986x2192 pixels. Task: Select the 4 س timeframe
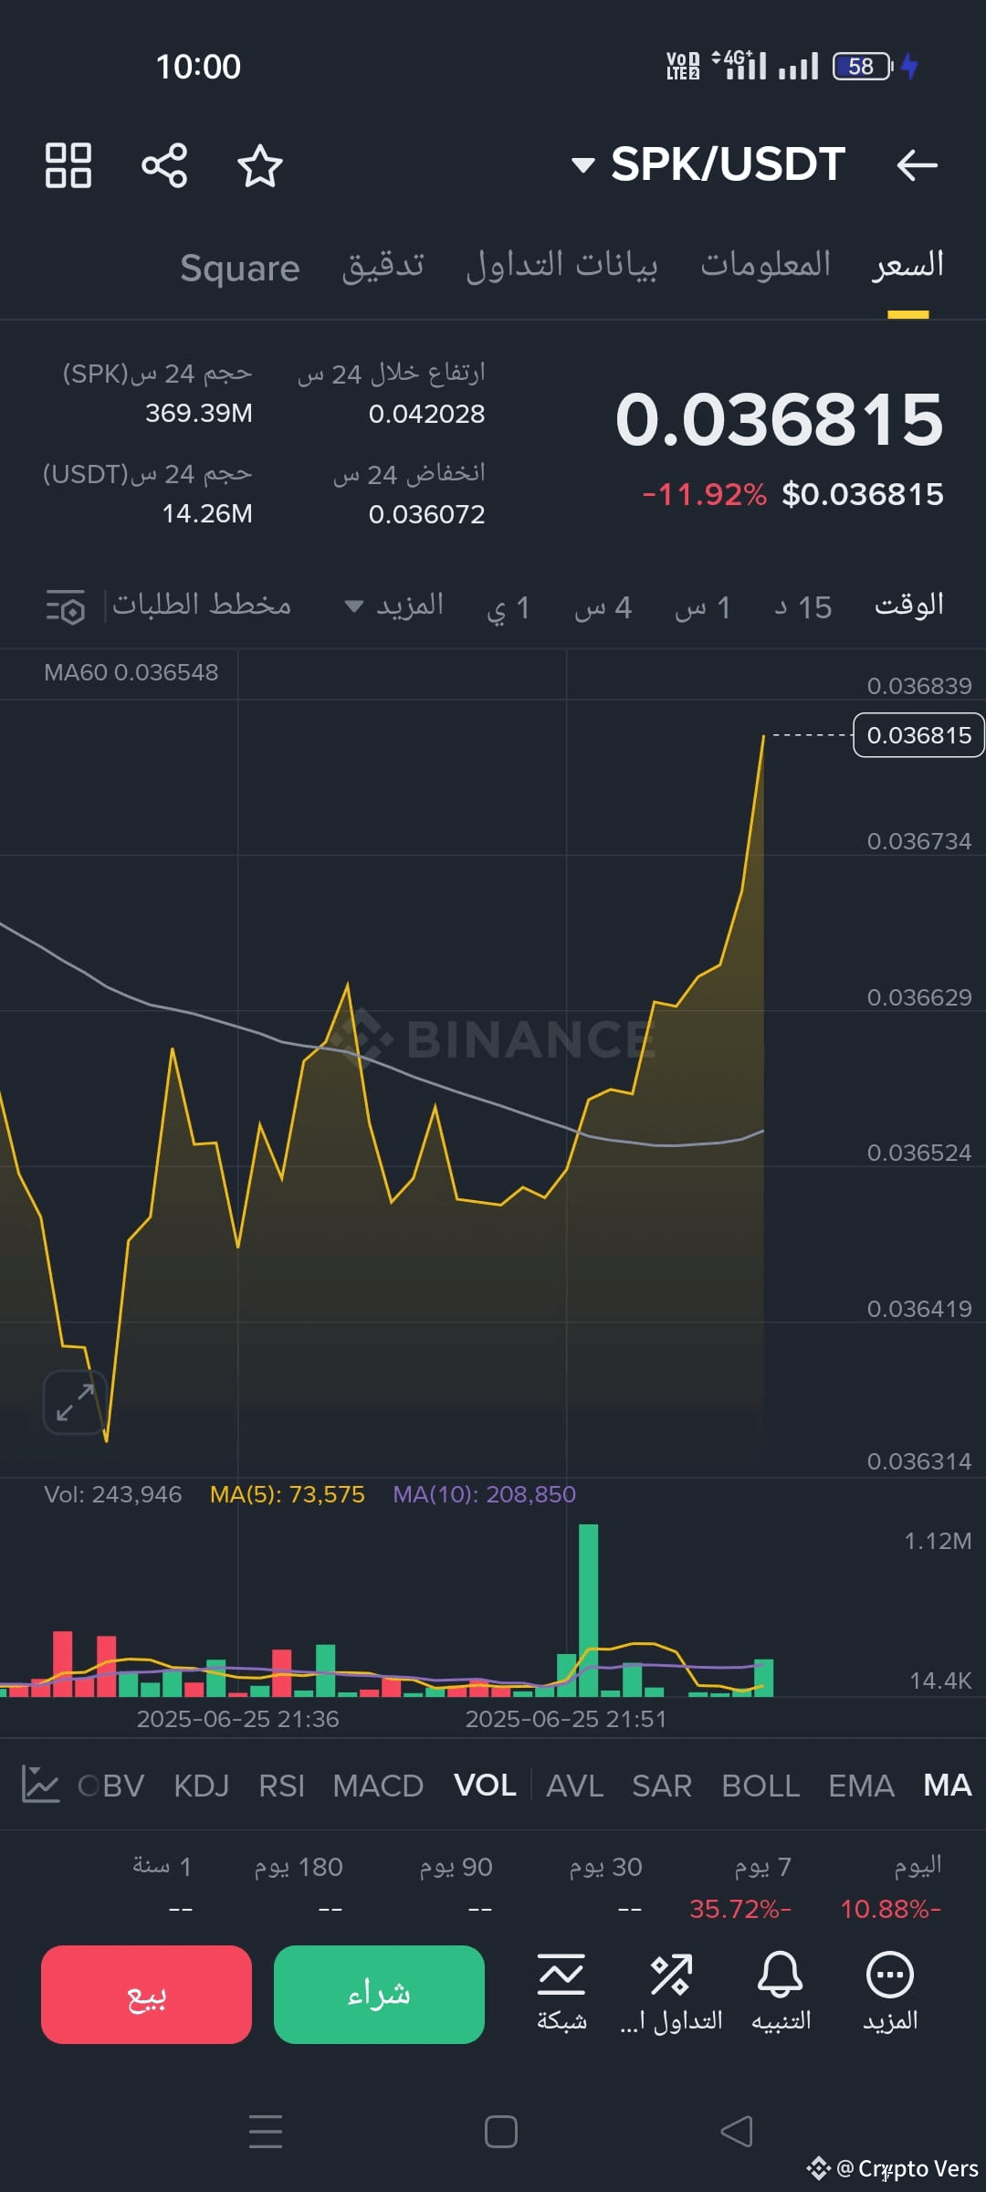tap(603, 607)
